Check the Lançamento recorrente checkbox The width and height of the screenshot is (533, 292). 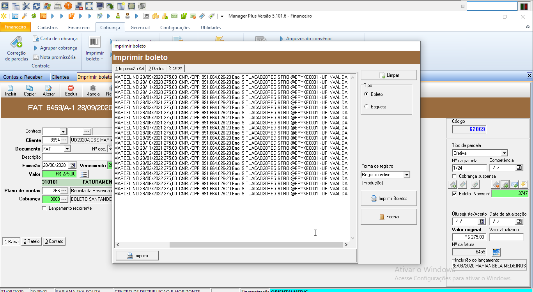tap(44, 208)
